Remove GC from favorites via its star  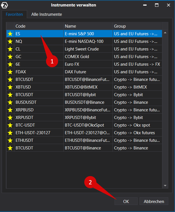(10, 56)
